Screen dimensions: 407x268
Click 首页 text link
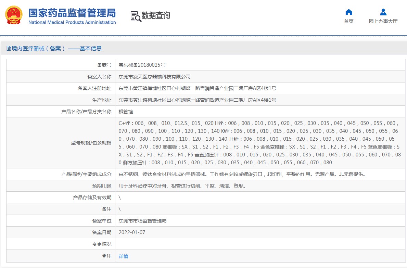(348, 21)
